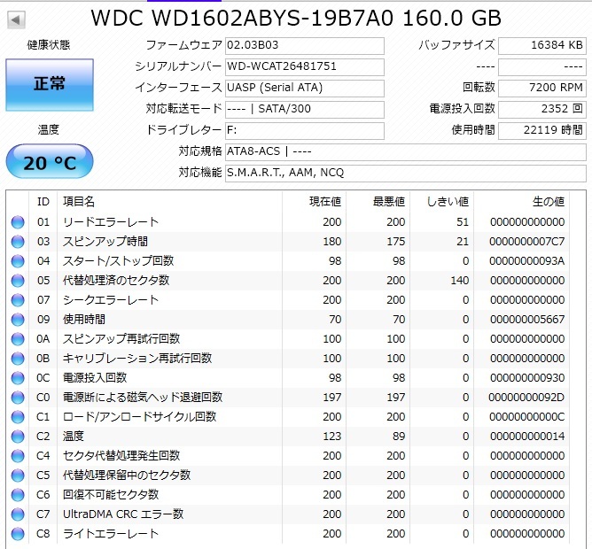Click the status dot for ID C8

[x=18, y=534]
